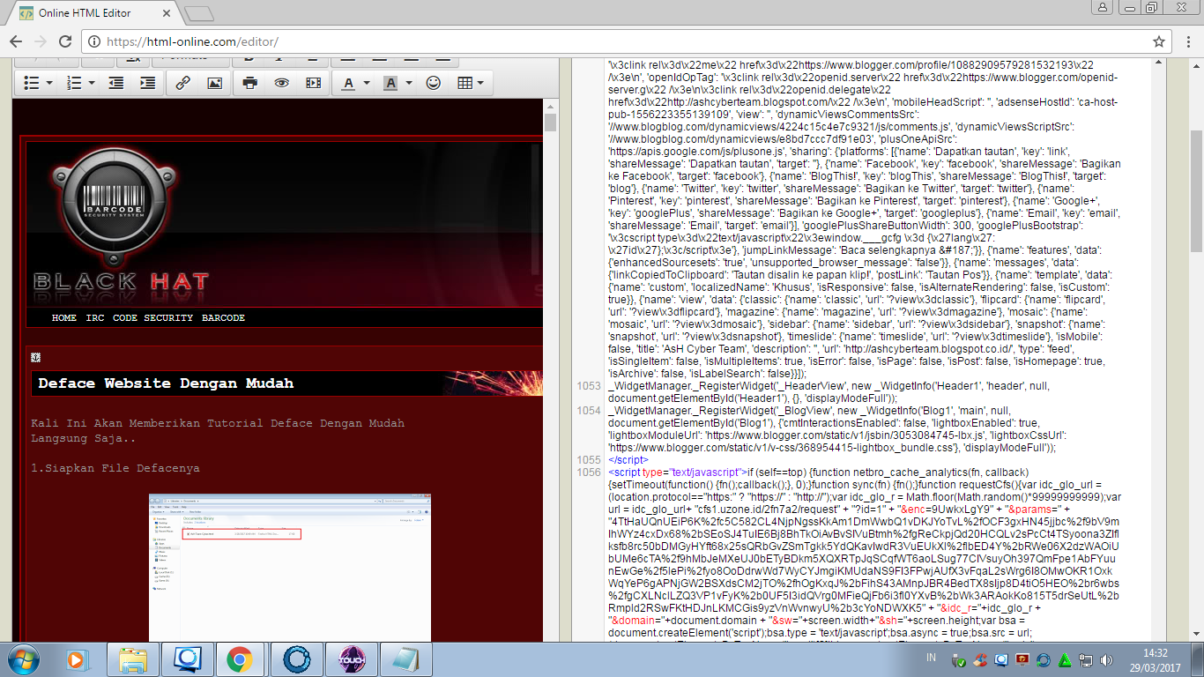1204x677 pixels.
Task: Open the Chrome three-dot menu
Action: (1189, 41)
